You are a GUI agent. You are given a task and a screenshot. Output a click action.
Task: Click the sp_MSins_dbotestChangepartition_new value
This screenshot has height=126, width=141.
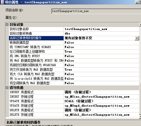coord(97,97)
